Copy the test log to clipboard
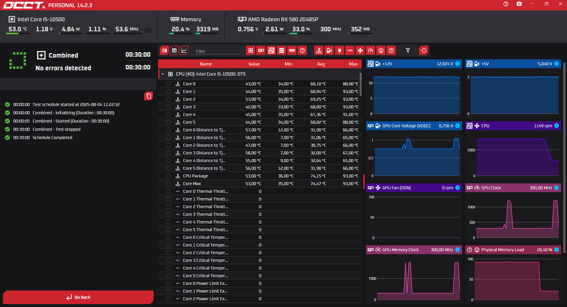Image resolution: width=567 pixels, height=307 pixels. point(149,96)
